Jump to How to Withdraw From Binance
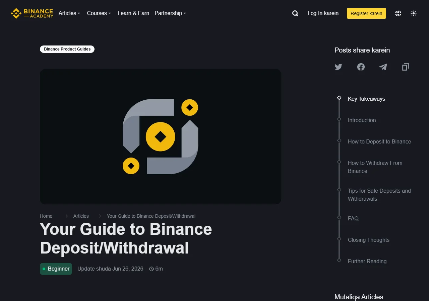429x301 pixels. point(375,167)
